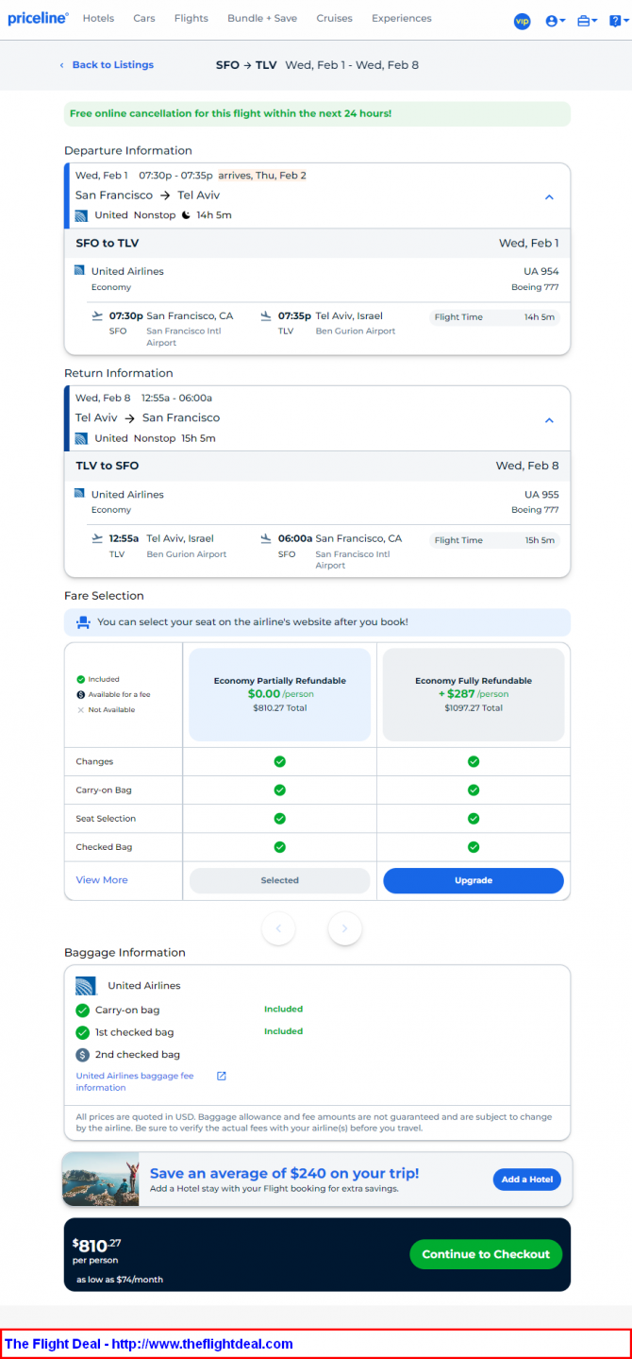Open the Flights navigation item

191,18
